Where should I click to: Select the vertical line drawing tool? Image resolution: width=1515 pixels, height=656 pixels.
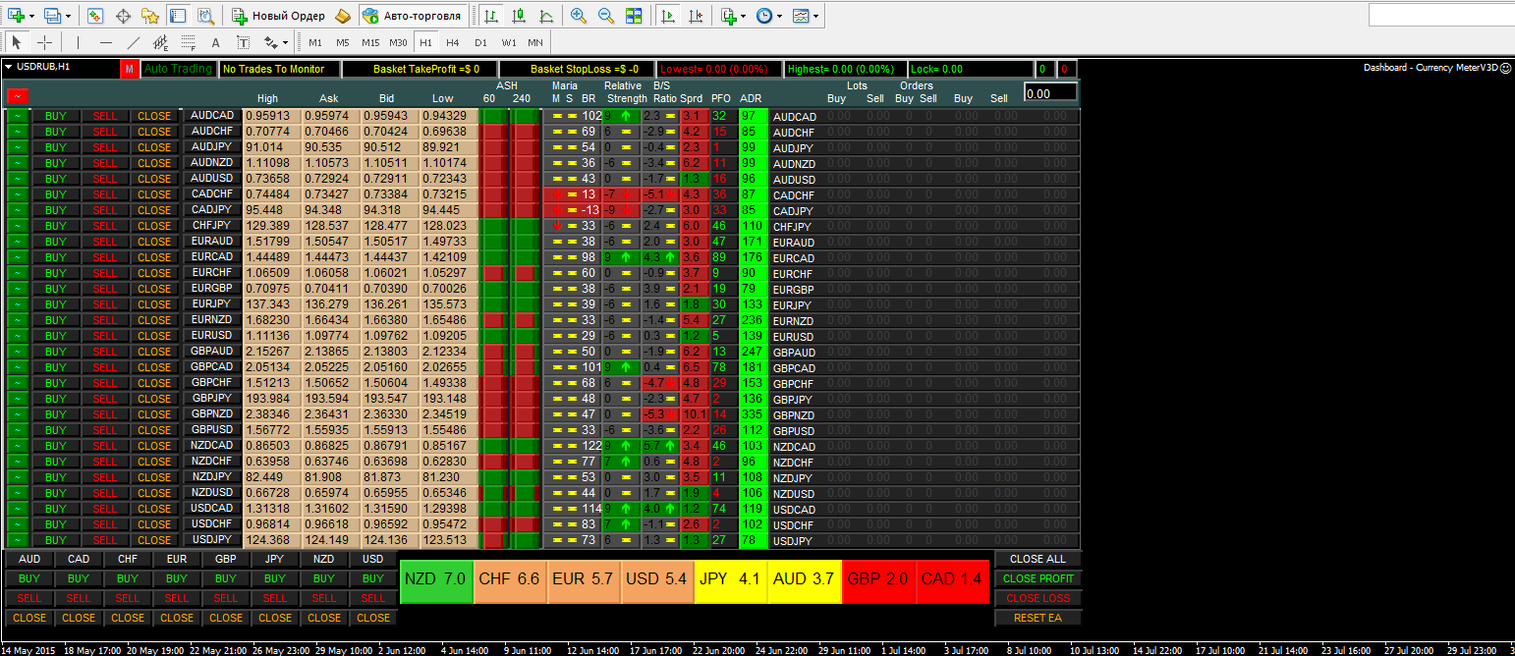point(79,42)
